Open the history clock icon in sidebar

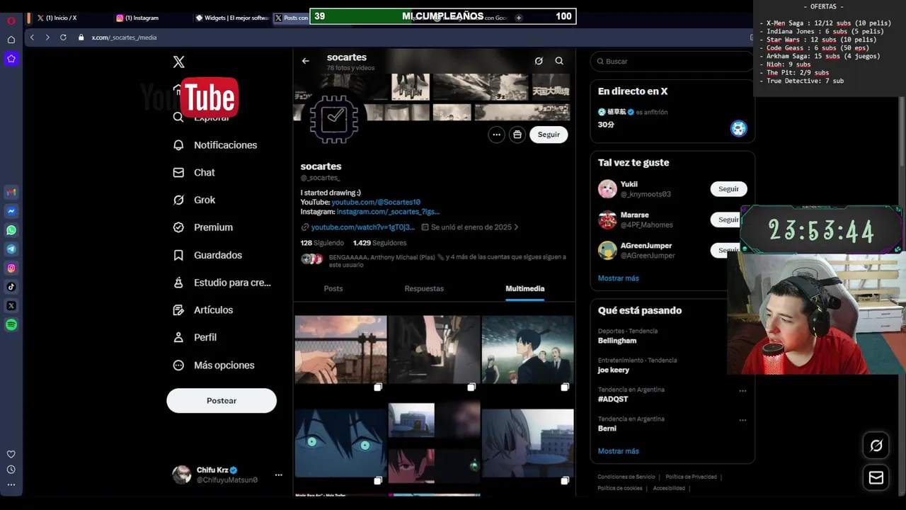[11, 470]
